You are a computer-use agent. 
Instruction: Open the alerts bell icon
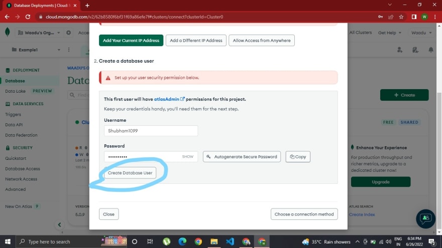point(431,50)
